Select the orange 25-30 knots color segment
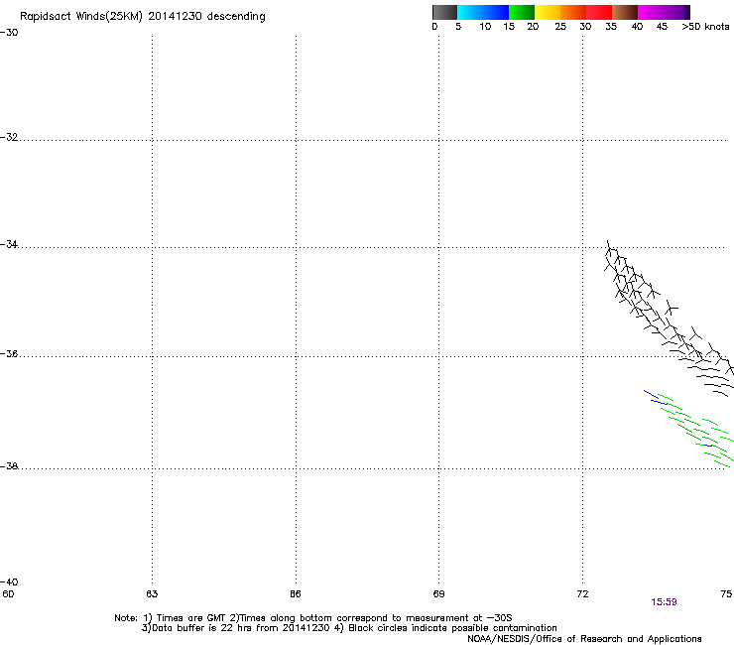The height and width of the screenshot is (645, 734). coord(573,12)
